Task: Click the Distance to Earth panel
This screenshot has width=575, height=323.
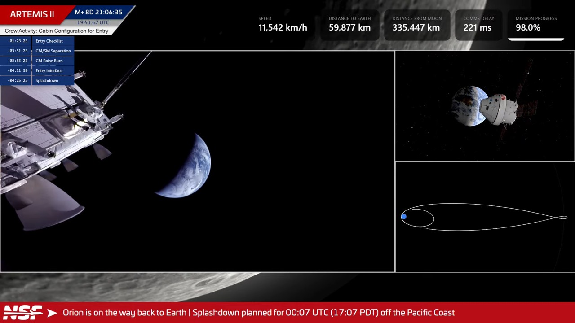Action: (349, 24)
